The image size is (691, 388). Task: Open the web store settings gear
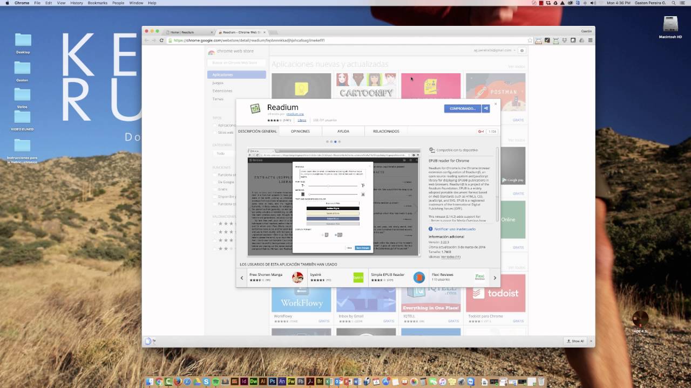pyautogui.click(x=521, y=51)
